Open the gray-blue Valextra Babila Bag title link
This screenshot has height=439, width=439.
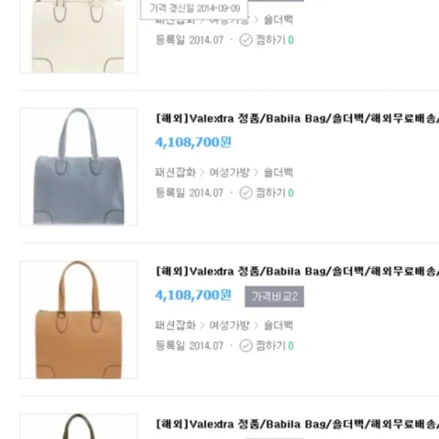click(297, 119)
